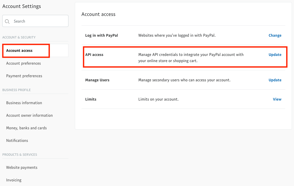Click View link for Limits
Image resolution: width=294 pixels, height=186 pixels.
tap(277, 99)
